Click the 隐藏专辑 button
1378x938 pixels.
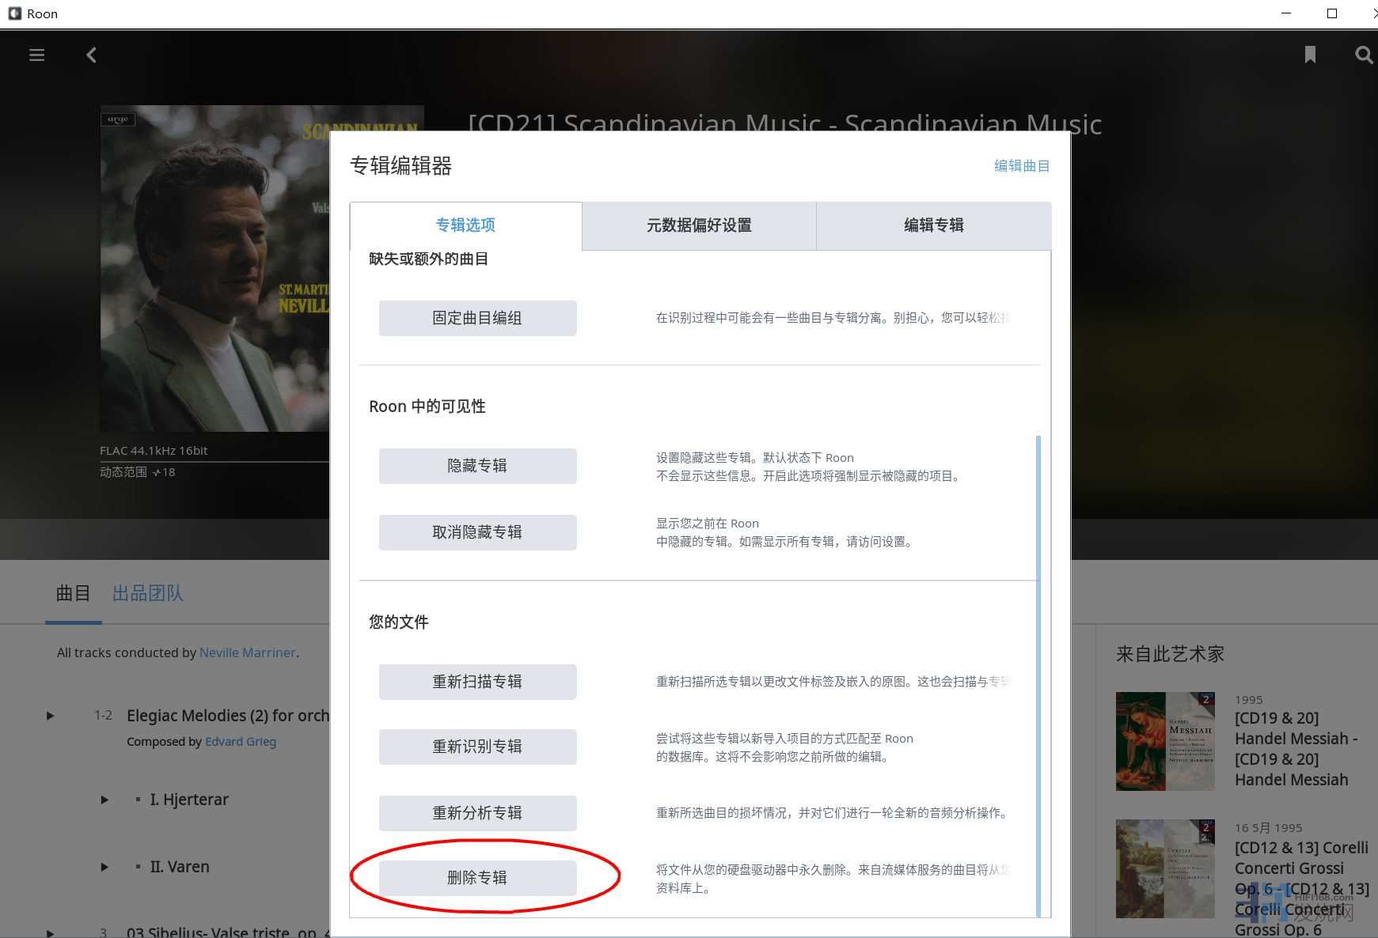[477, 466]
